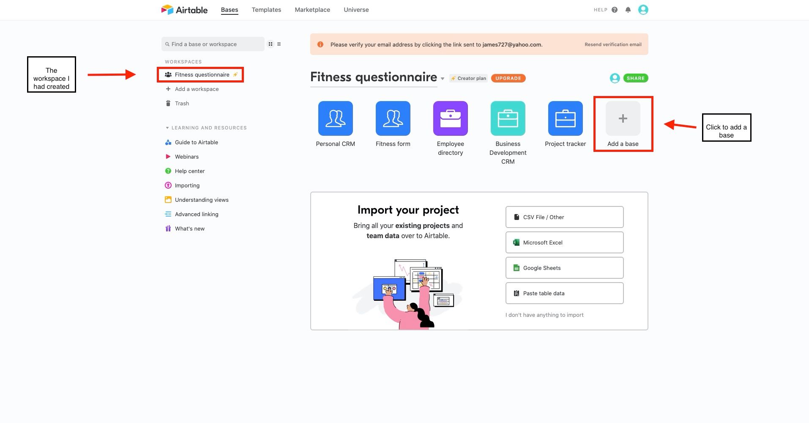Click the Webinars play icon

[168, 157]
